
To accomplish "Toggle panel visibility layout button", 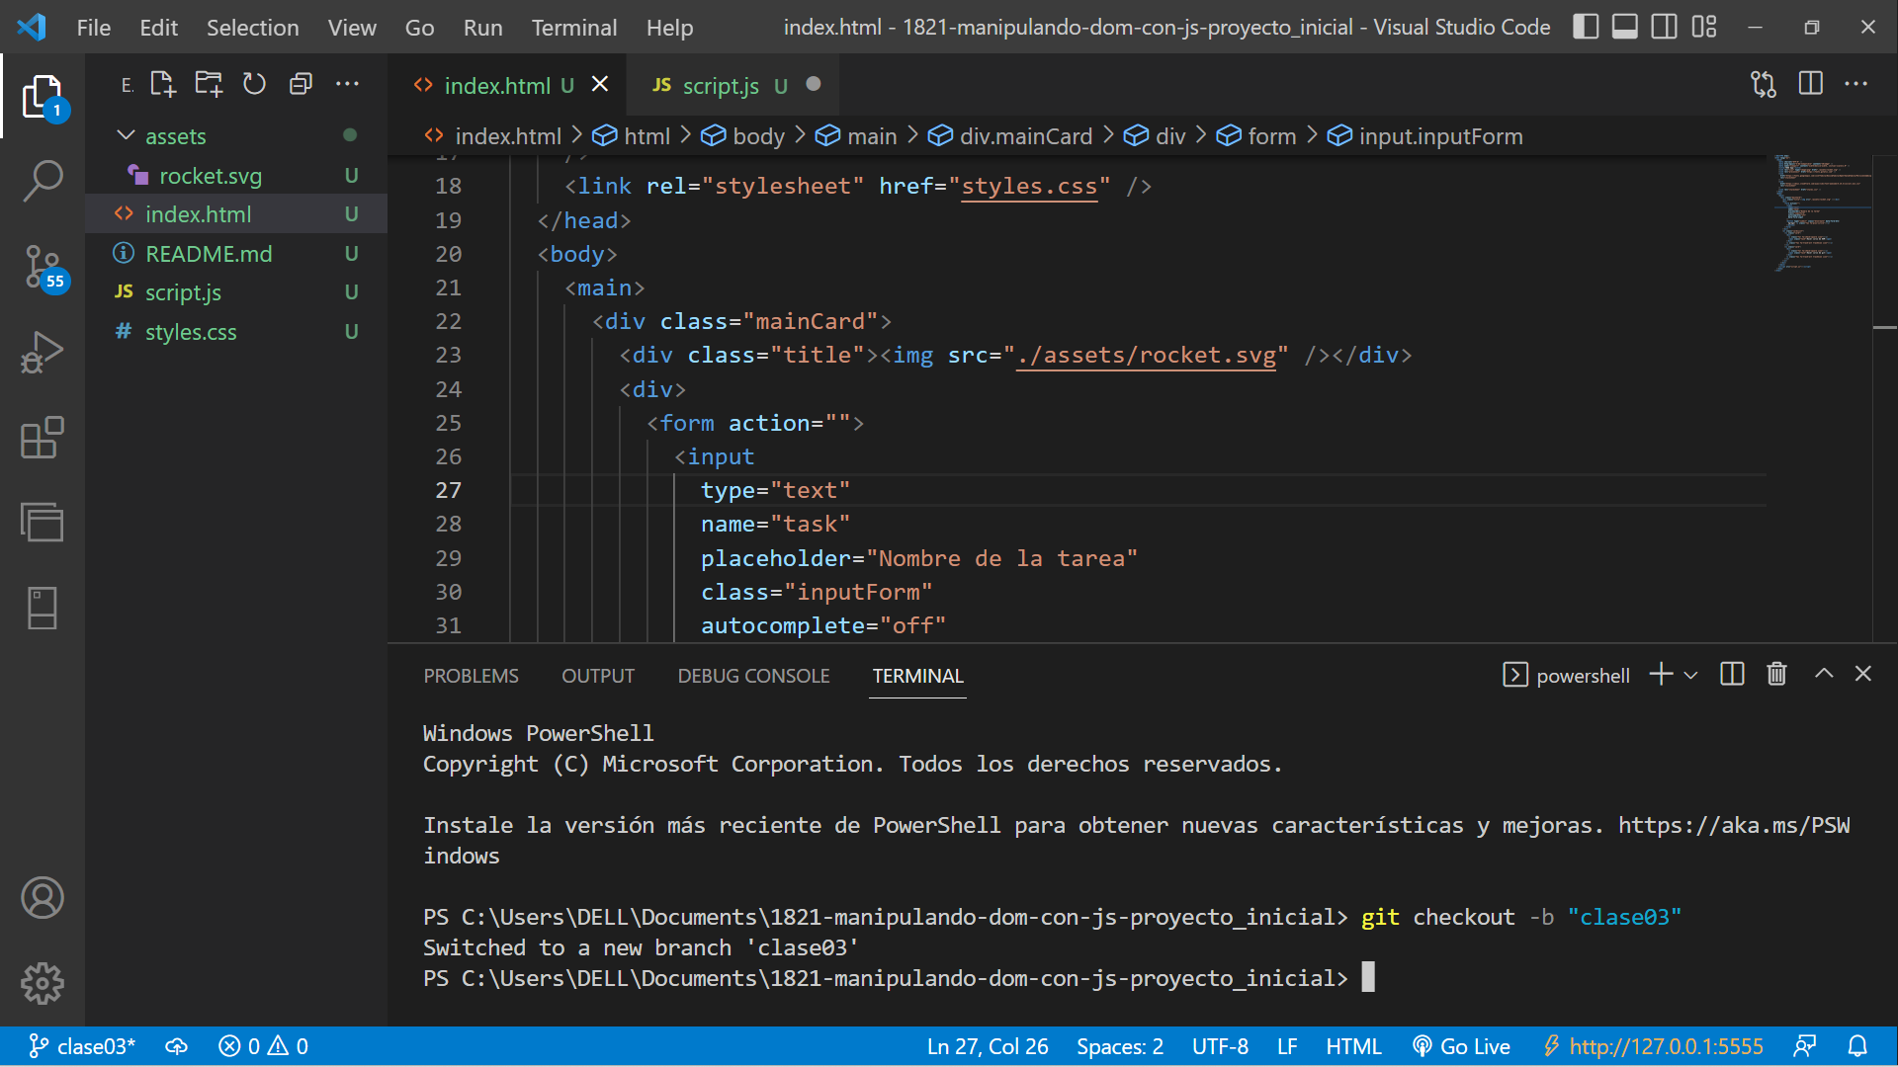I will (x=1625, y=27).
